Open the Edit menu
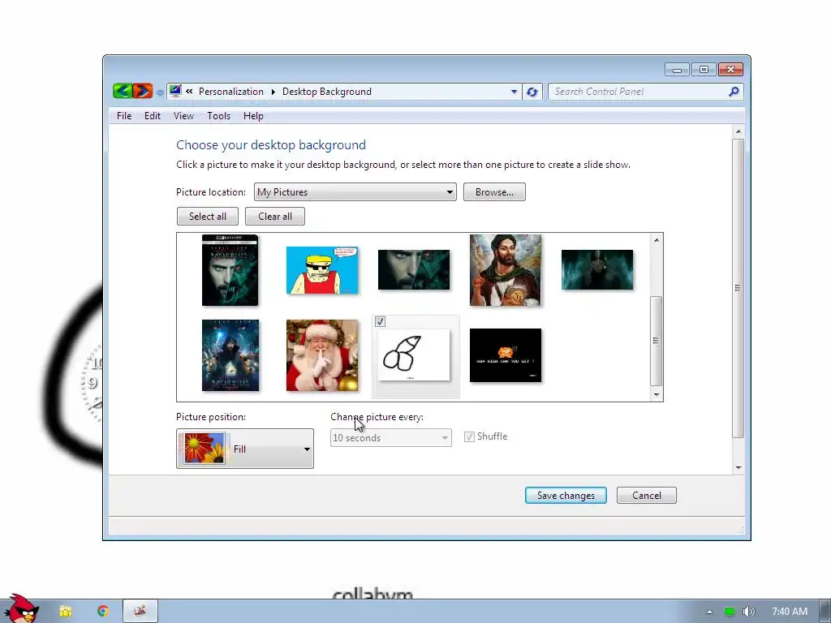Viewport: 831px width, 623px height. [153, 116]
